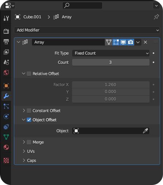Collapse the Array modifier panel
The width and height of the screenshot is (163, 185).
[x=18, y=42]
